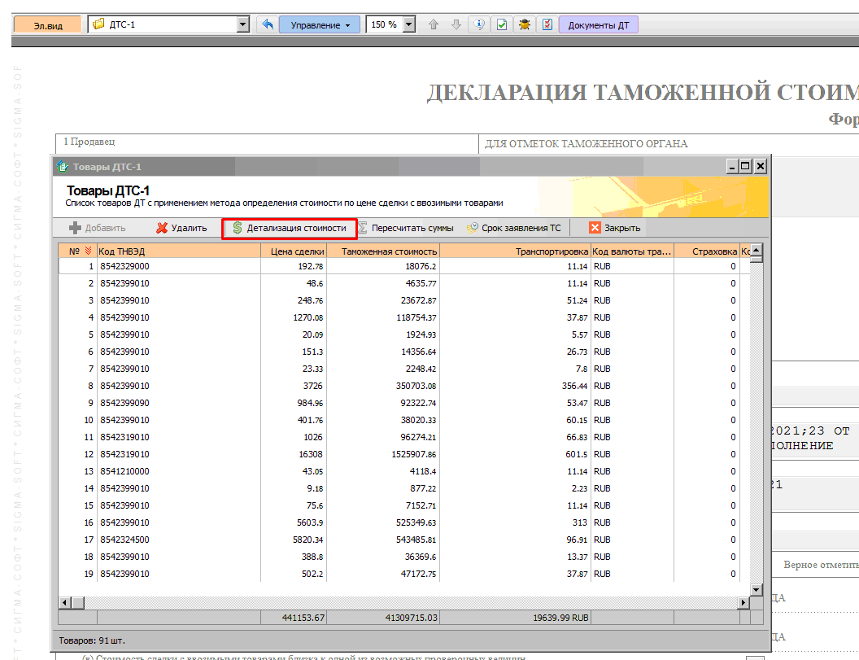Click the Код ТНВЭД column header

point(179,251)
